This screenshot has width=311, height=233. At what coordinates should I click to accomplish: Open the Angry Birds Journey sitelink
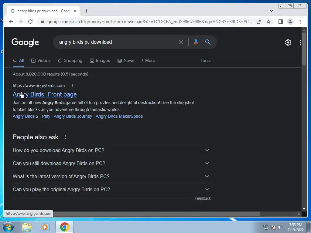point(73,116)
